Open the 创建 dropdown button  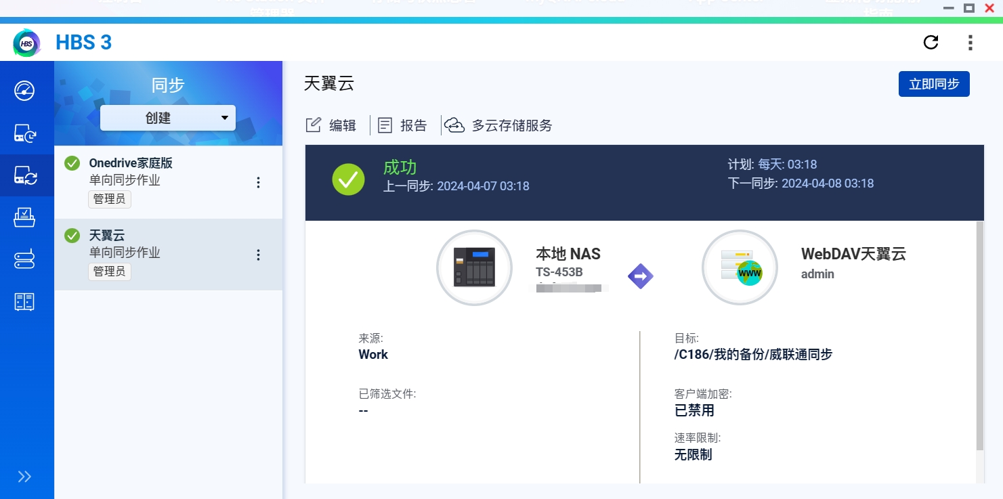pos(168,118)
